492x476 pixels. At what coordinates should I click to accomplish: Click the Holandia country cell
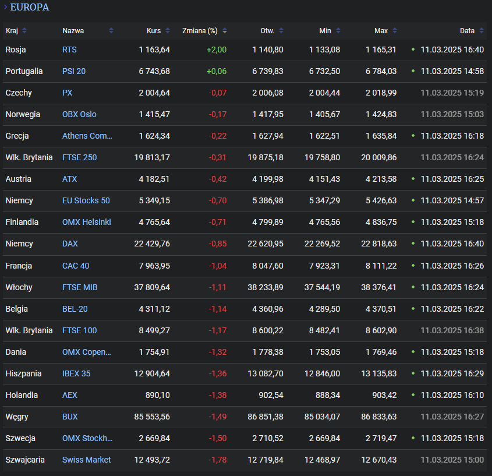coord(22,395)
